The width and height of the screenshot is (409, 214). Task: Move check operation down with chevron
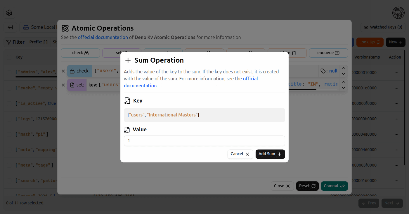click(x=344, y=74)
